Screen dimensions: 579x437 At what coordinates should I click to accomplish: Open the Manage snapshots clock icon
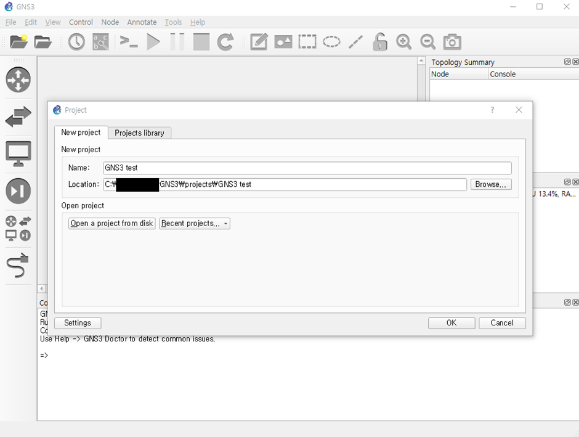click(76, 42)
